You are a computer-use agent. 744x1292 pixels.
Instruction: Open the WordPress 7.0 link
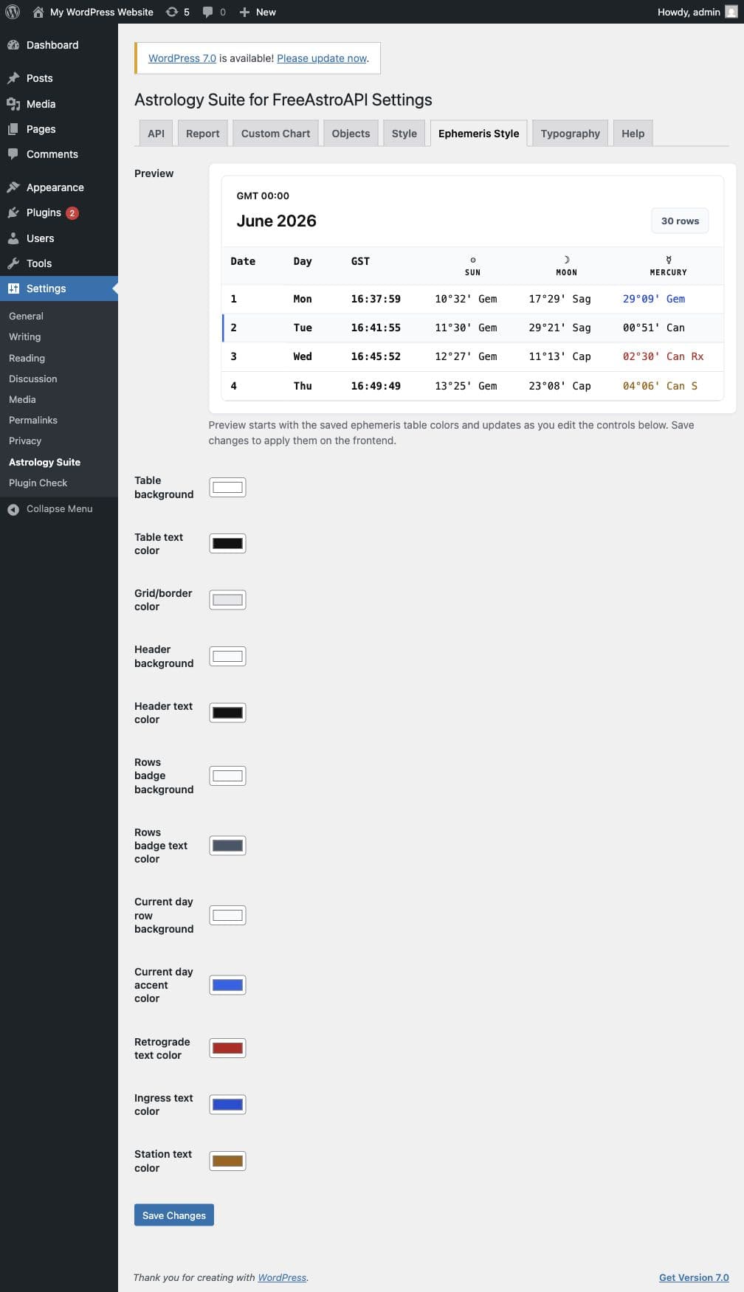click(182, 58)
